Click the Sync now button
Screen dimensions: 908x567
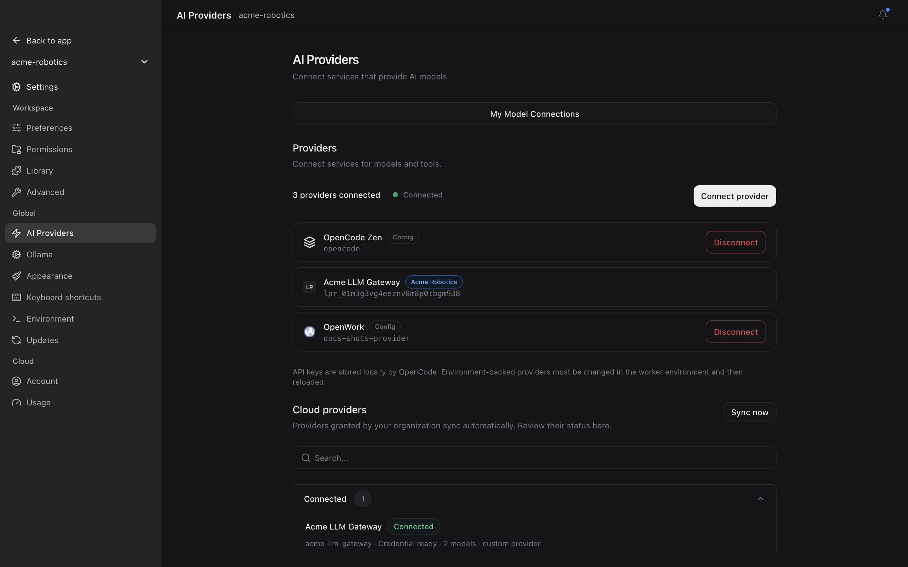749,412
